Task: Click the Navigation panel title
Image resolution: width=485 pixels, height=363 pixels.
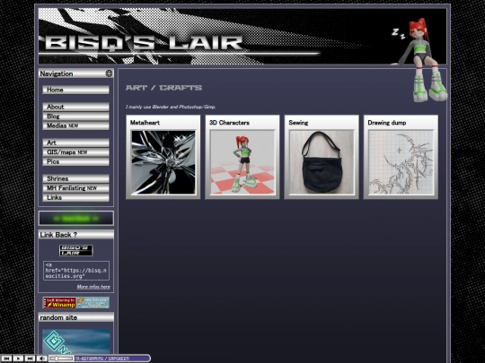Action: pyautogui.click(x=57, y=73)
